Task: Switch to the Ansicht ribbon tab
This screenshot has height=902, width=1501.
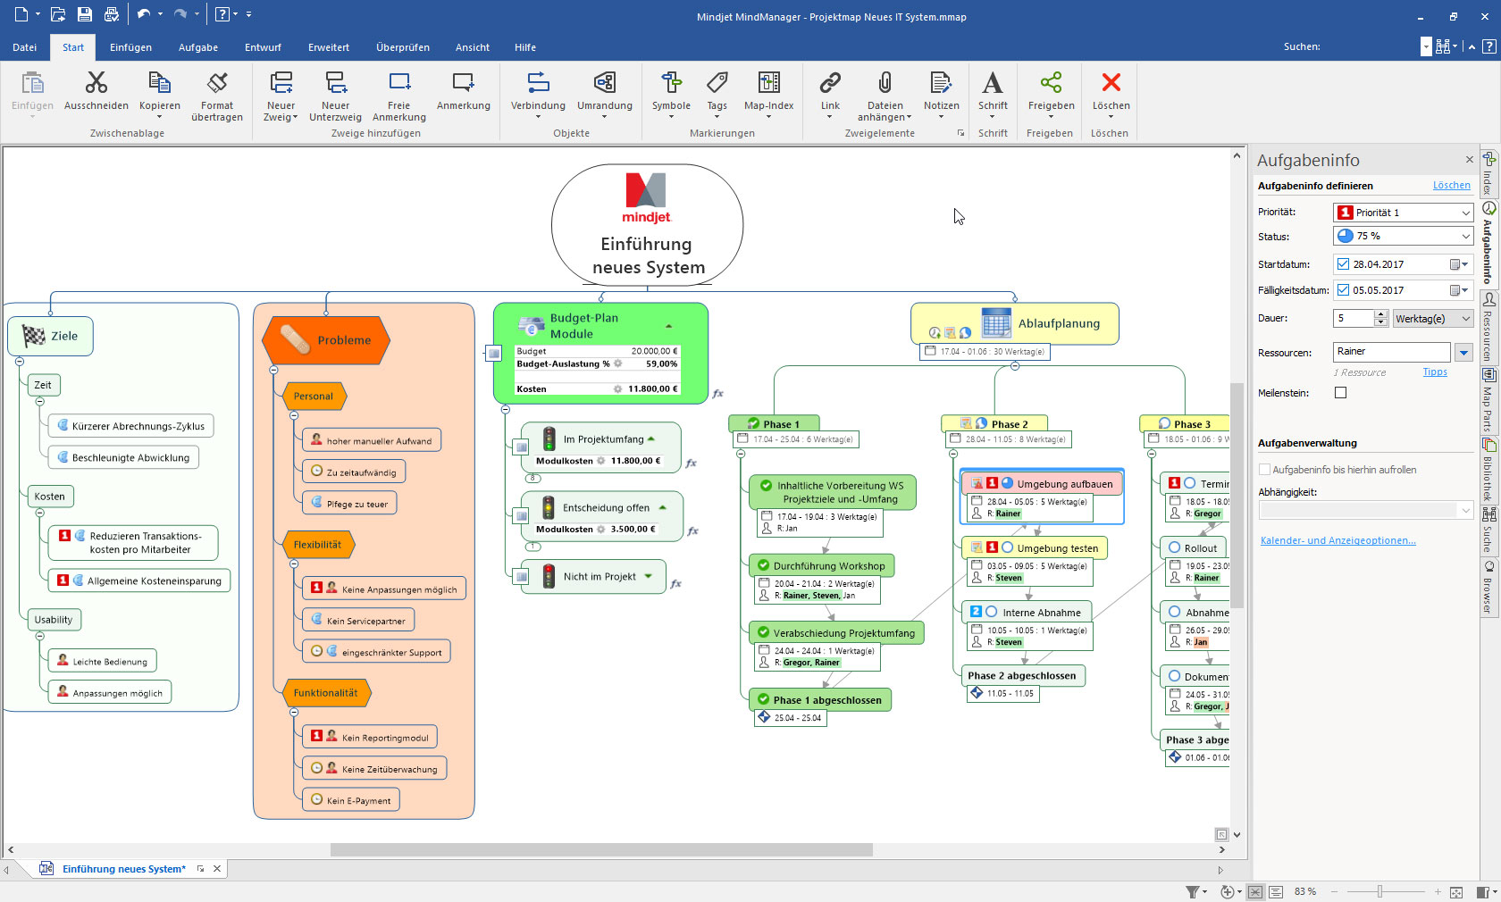Action: tap(472, 47)
